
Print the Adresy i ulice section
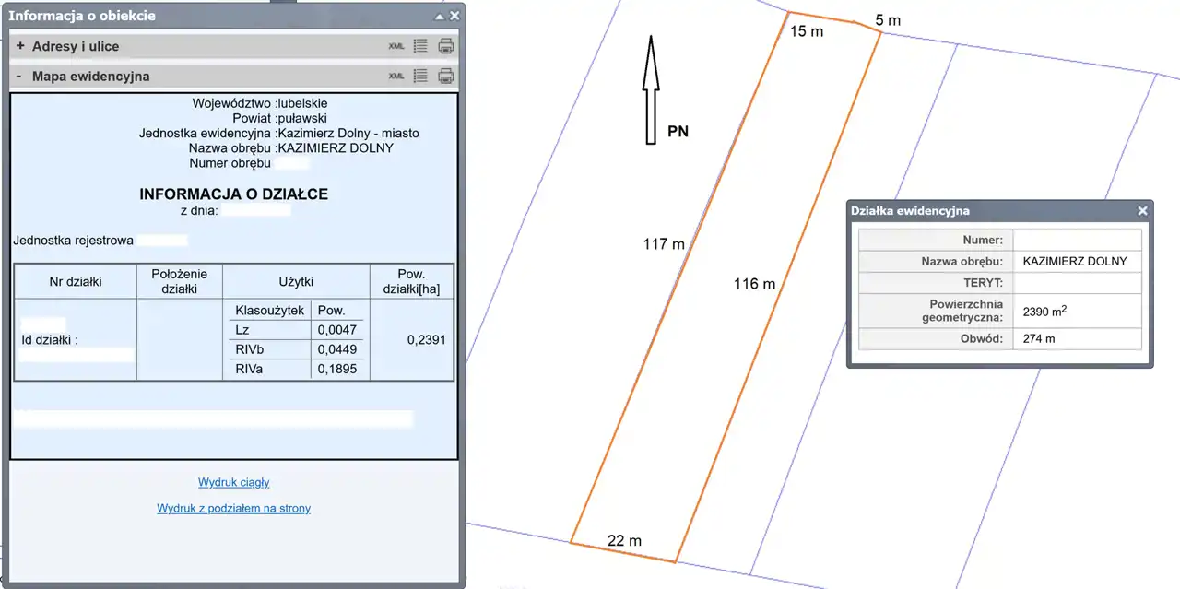pyautogui.click(x=446, y=46)
